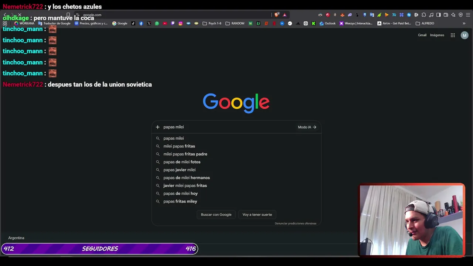
Task: Select suggestion 'milei papas fritas'
Action: (x=236, y=146)
